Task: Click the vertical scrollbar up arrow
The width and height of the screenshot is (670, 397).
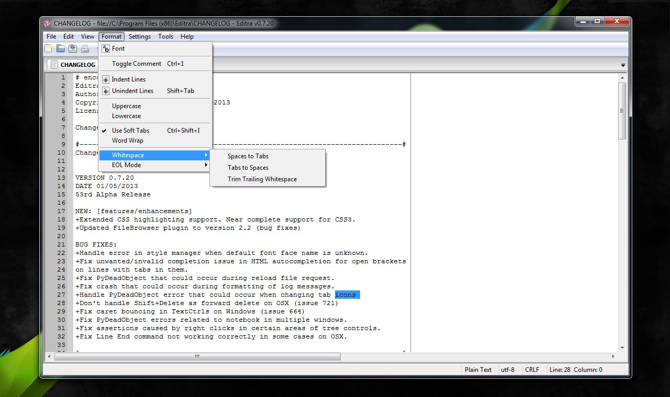Action: [x=622, y=77]
